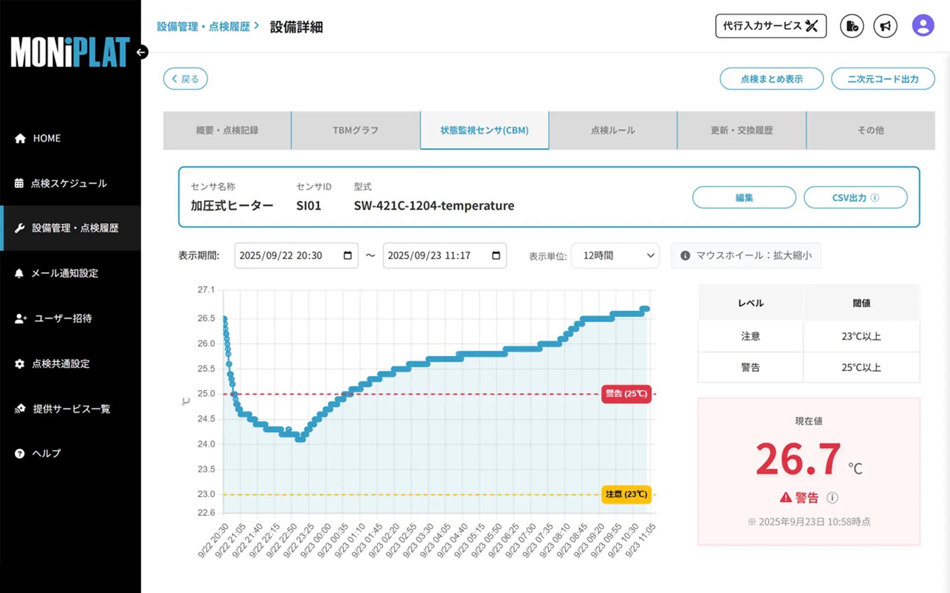Switch to the TBMグラフ tab

pyautogui.click(x=355, y=130)
